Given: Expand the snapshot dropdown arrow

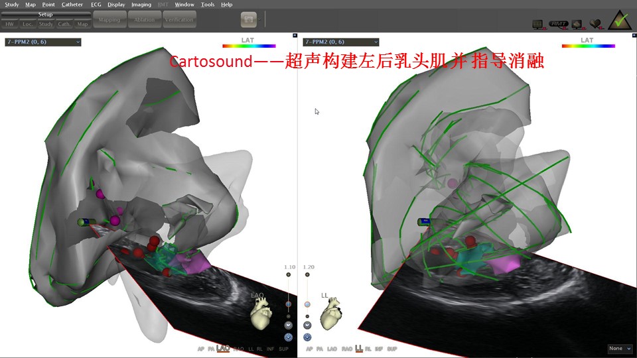Looking at the screenshot, I should point(259,19).
